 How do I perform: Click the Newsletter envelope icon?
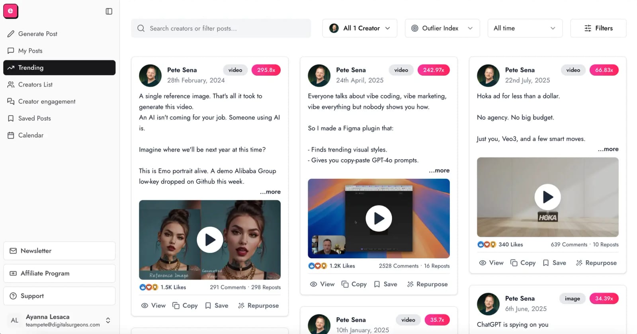point(13,251)
